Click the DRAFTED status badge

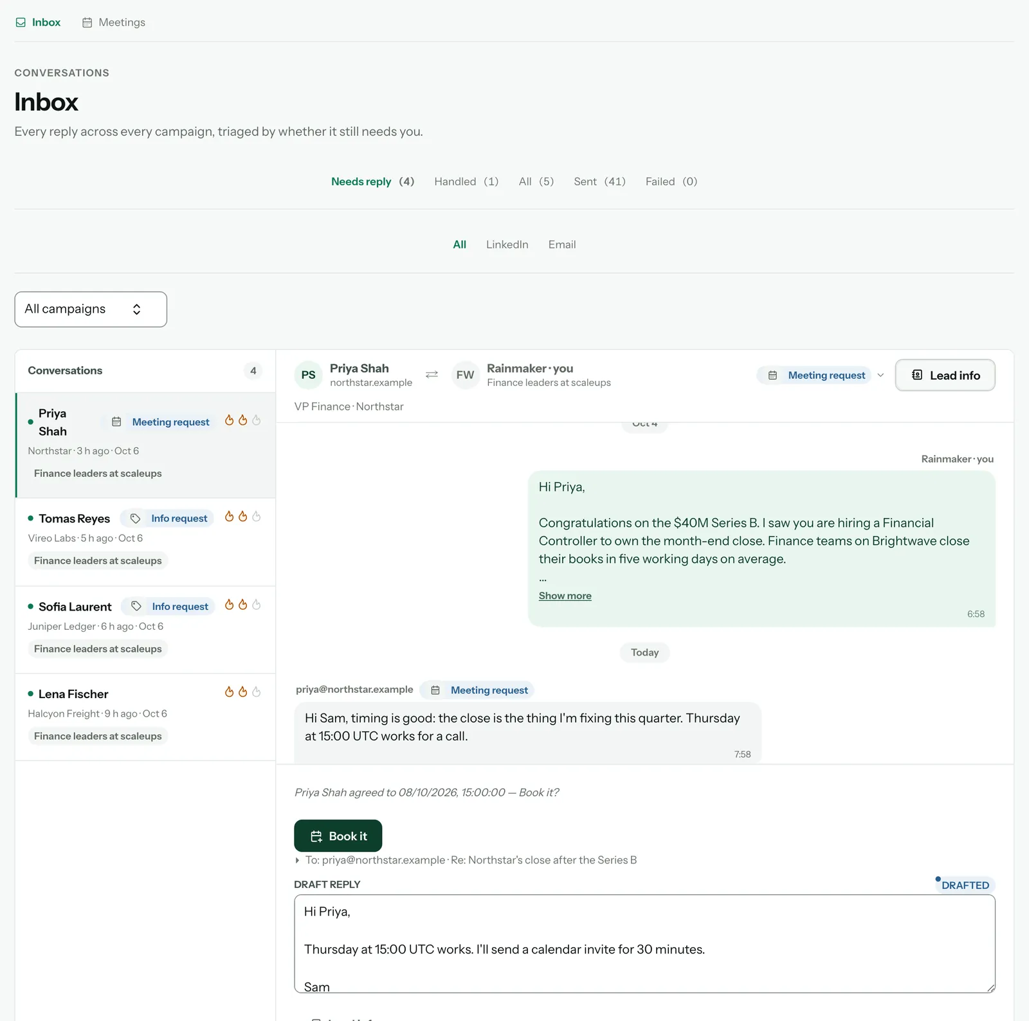click(x=965, y=885)
